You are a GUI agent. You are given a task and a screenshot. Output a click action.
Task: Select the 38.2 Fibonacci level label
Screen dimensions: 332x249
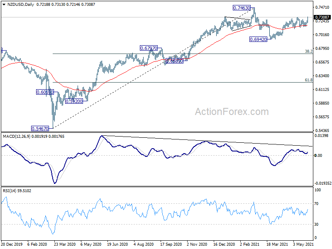pos(308,51)
